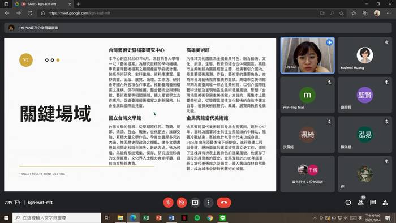Leave the call with the red hang-up button
This screenshot has width=396, height=223.
tap(224, 203)
